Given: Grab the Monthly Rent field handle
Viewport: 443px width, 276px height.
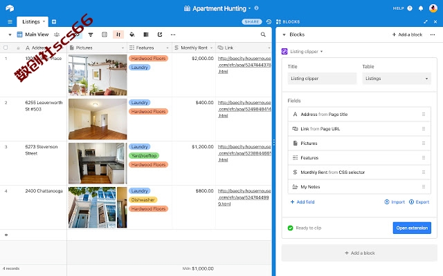Looking at the screenshot, I should tap(424, 172).
